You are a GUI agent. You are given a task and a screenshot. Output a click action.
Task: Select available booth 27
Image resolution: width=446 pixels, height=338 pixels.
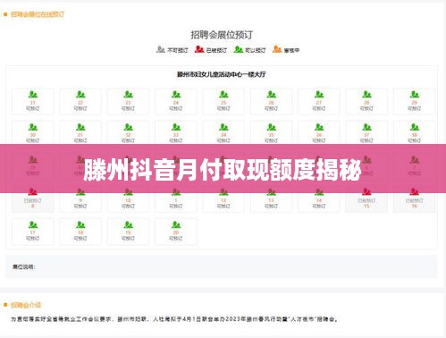[x=319, y=101]
